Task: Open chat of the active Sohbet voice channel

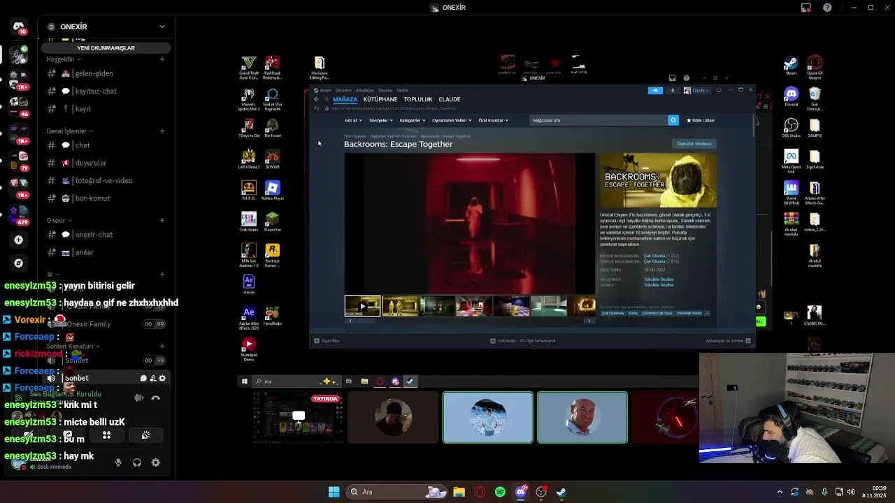Action: (x=143, y=378)
